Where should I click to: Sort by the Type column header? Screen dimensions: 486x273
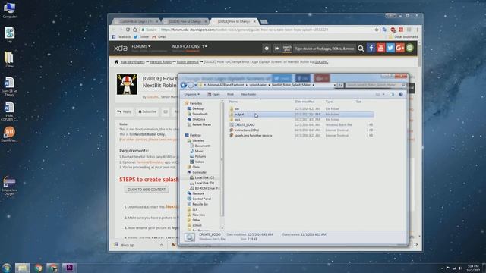coord(329,102)
